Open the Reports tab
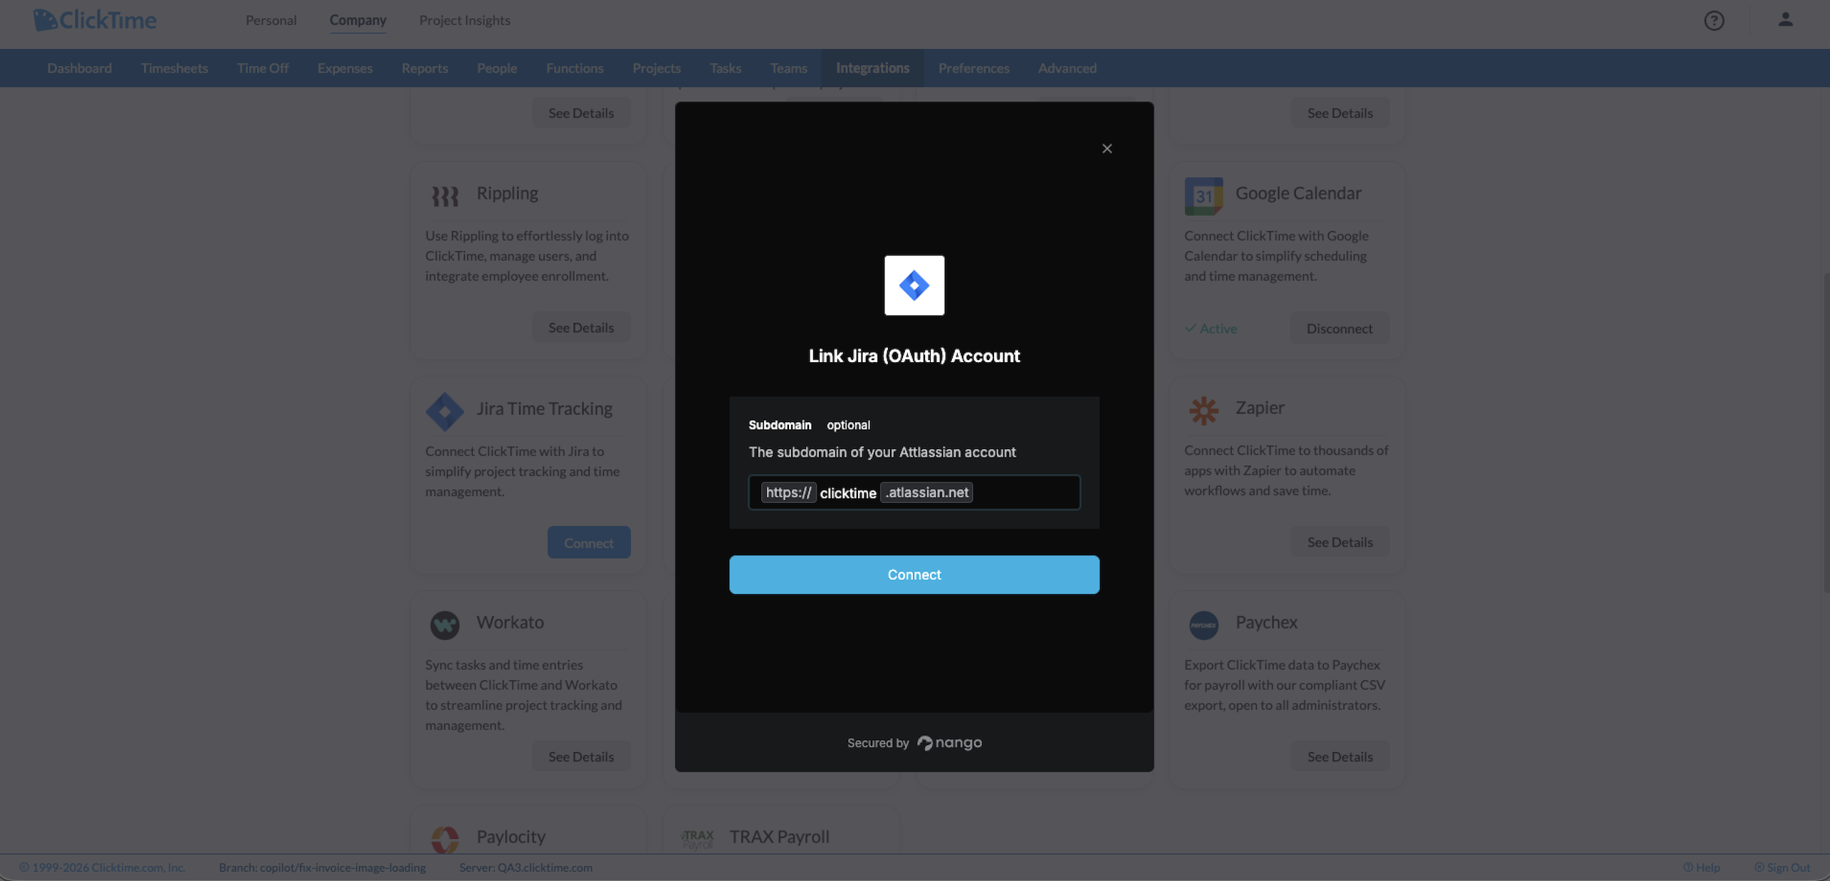 [424, 68]
